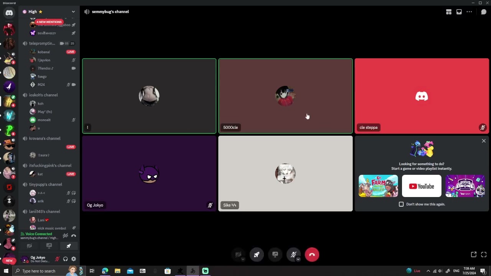Close the activity suggestion card
Viewport: 491px width, 276px height.
[x=484, y=141]
